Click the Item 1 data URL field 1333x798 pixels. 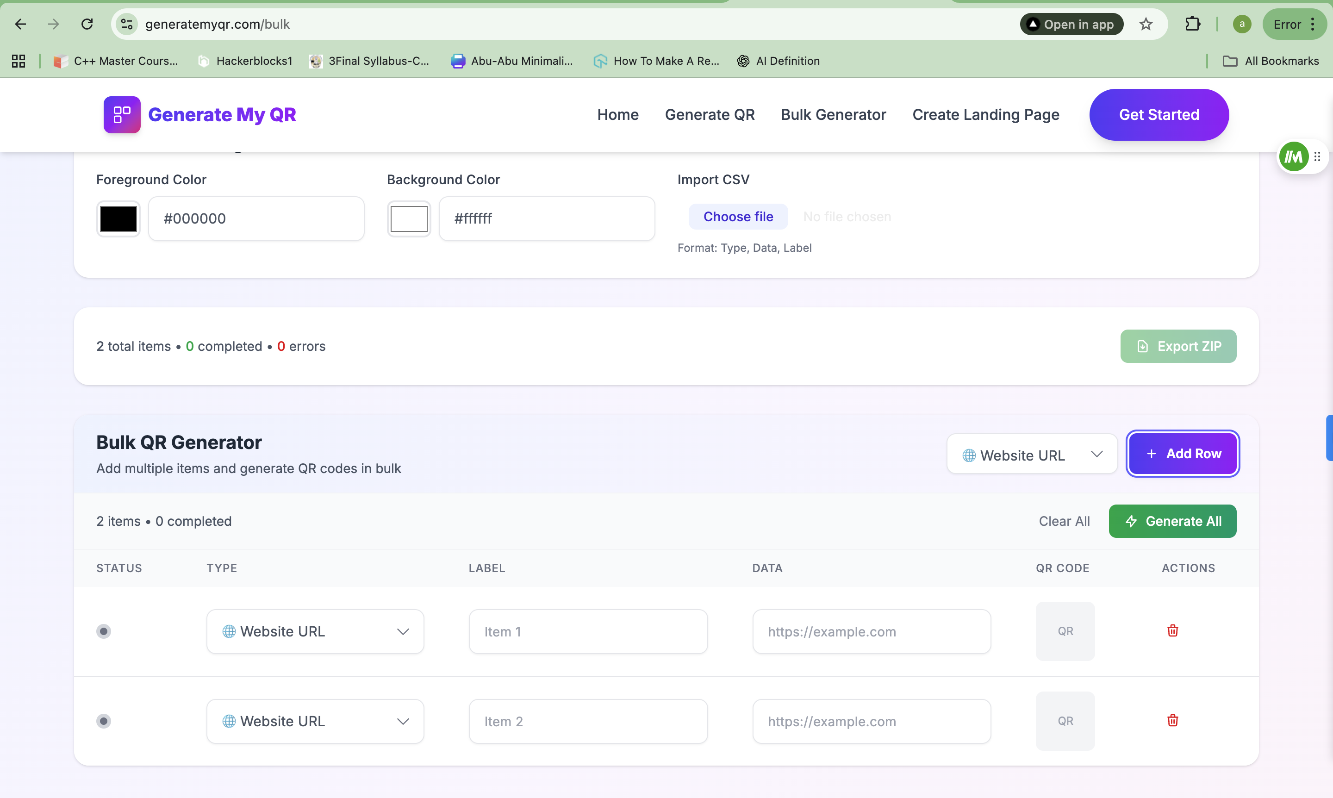[x=871, y=631]
